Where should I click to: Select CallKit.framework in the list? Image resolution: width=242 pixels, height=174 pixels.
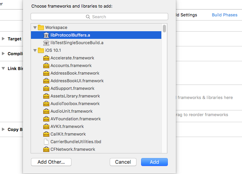[x=68, y=134]
